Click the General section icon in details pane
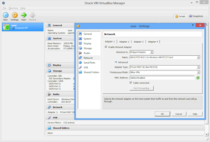This screenshot has width=210, height=142. click(49, 25)
